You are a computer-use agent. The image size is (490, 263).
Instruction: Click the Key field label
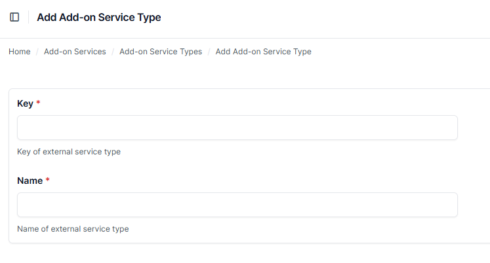click(x=25, y=103)
